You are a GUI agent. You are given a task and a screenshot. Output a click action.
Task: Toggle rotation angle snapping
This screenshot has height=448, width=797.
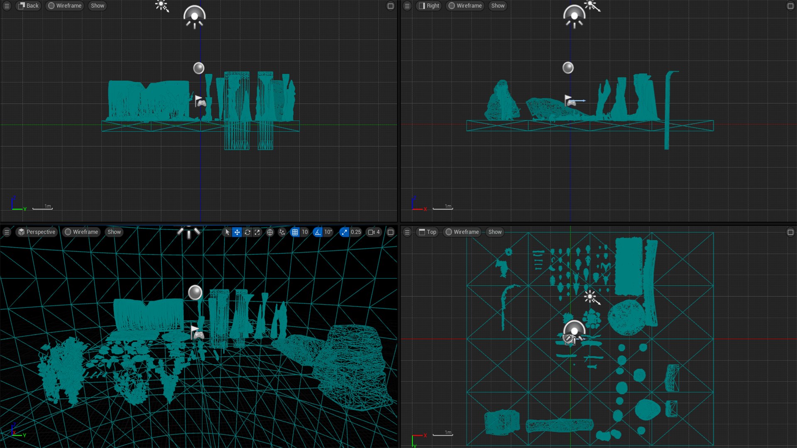318,232
